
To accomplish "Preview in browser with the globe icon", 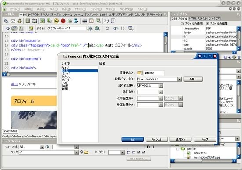I will tap(97, 29).
